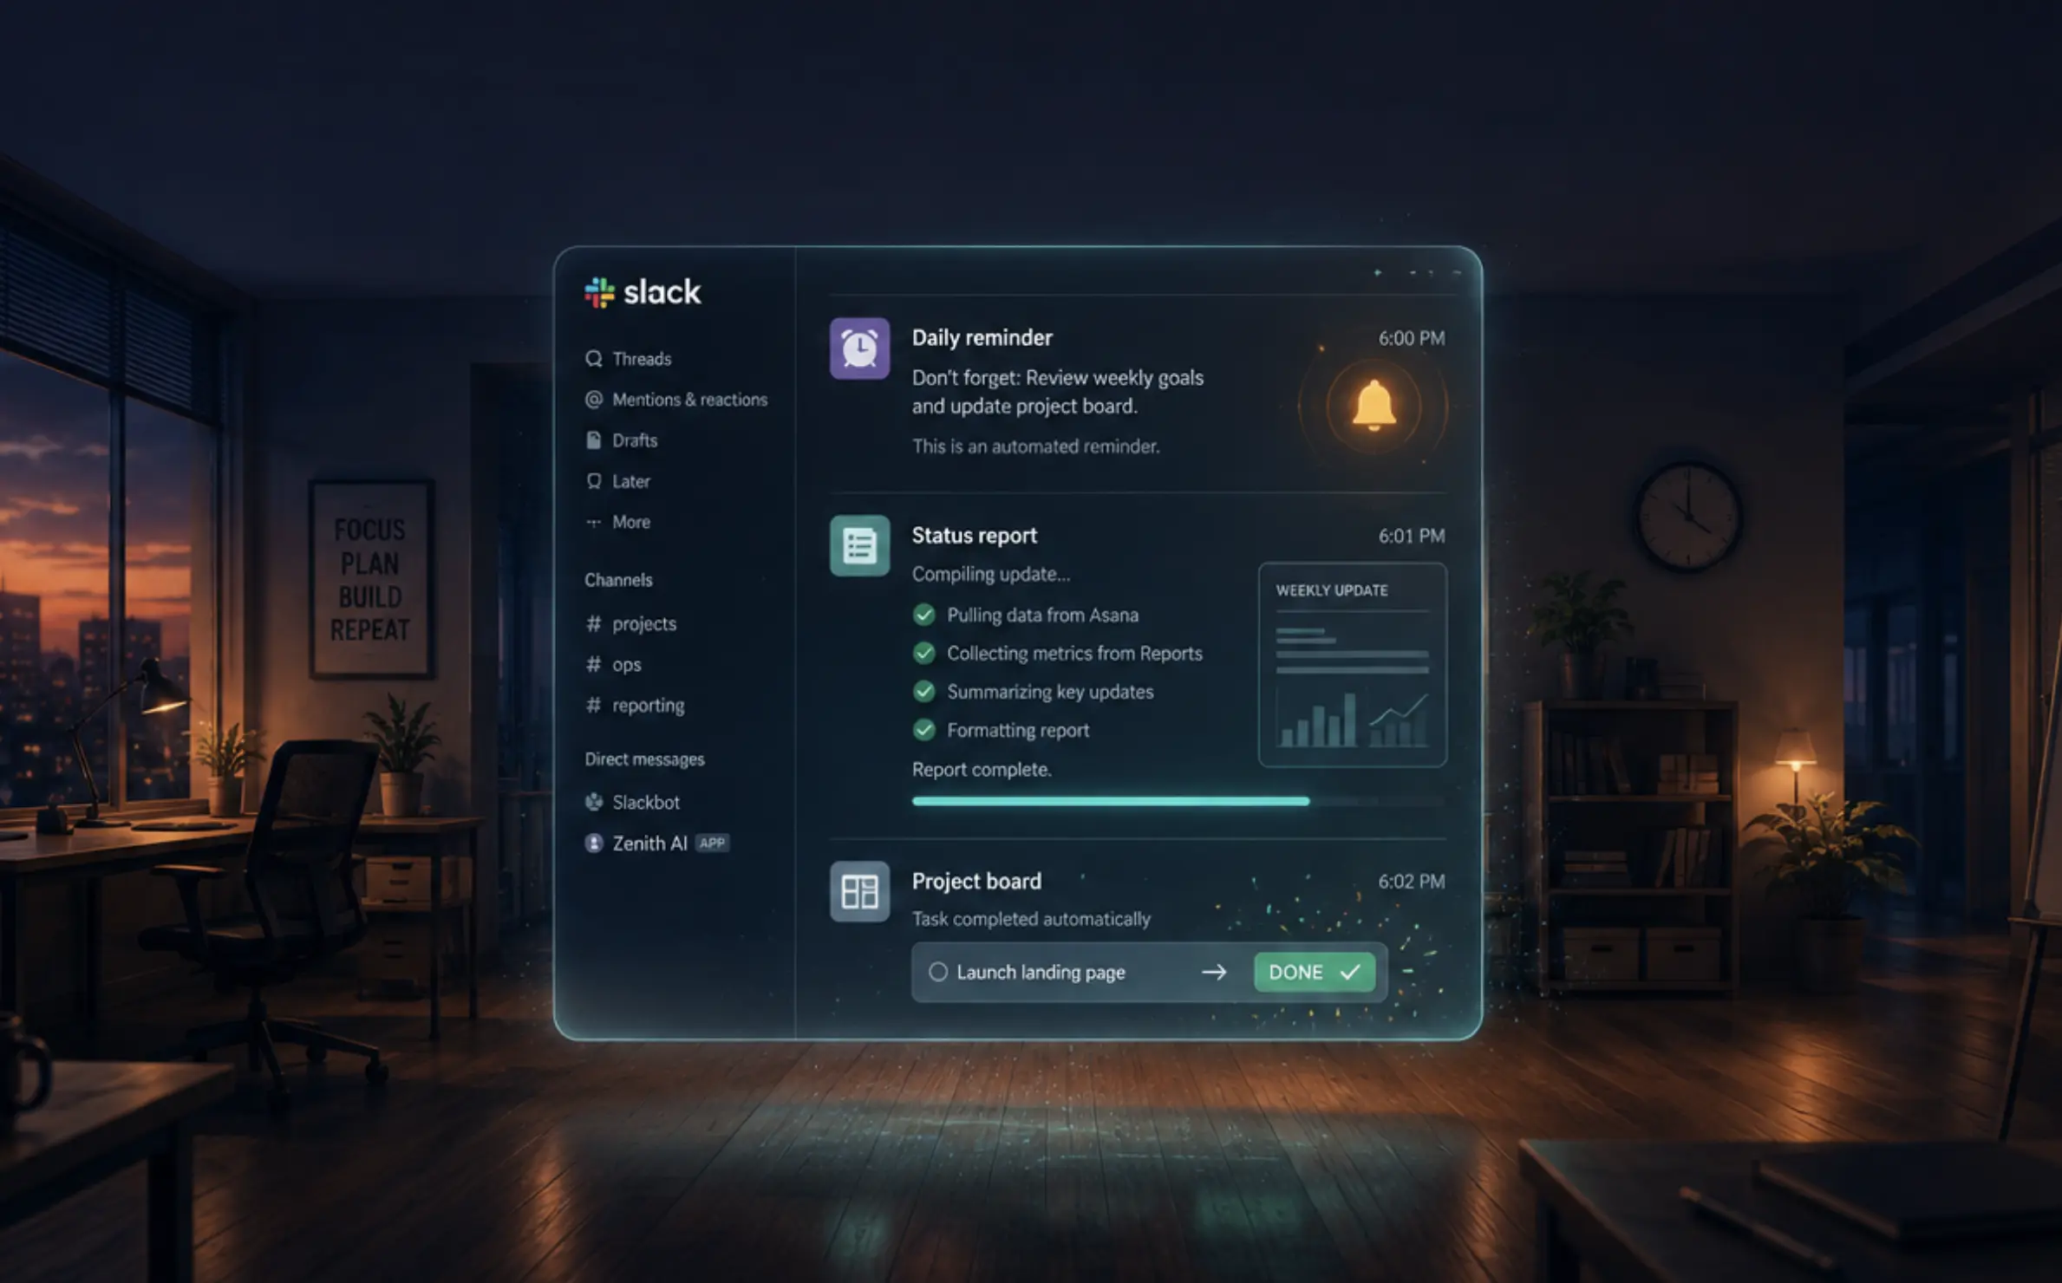
Task: Toggle the Formatting report checkmark
Action: point(924,730)
